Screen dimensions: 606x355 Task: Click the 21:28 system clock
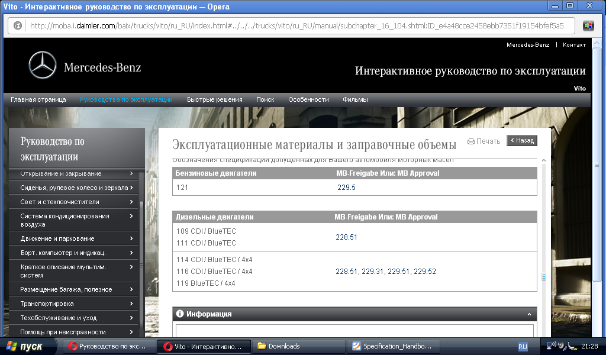pyautogui.click(x=589, y=346)
